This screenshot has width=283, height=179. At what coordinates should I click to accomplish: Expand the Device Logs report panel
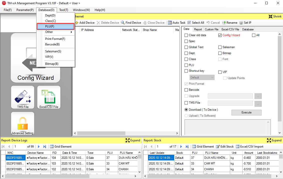click(x=133, y=140)
